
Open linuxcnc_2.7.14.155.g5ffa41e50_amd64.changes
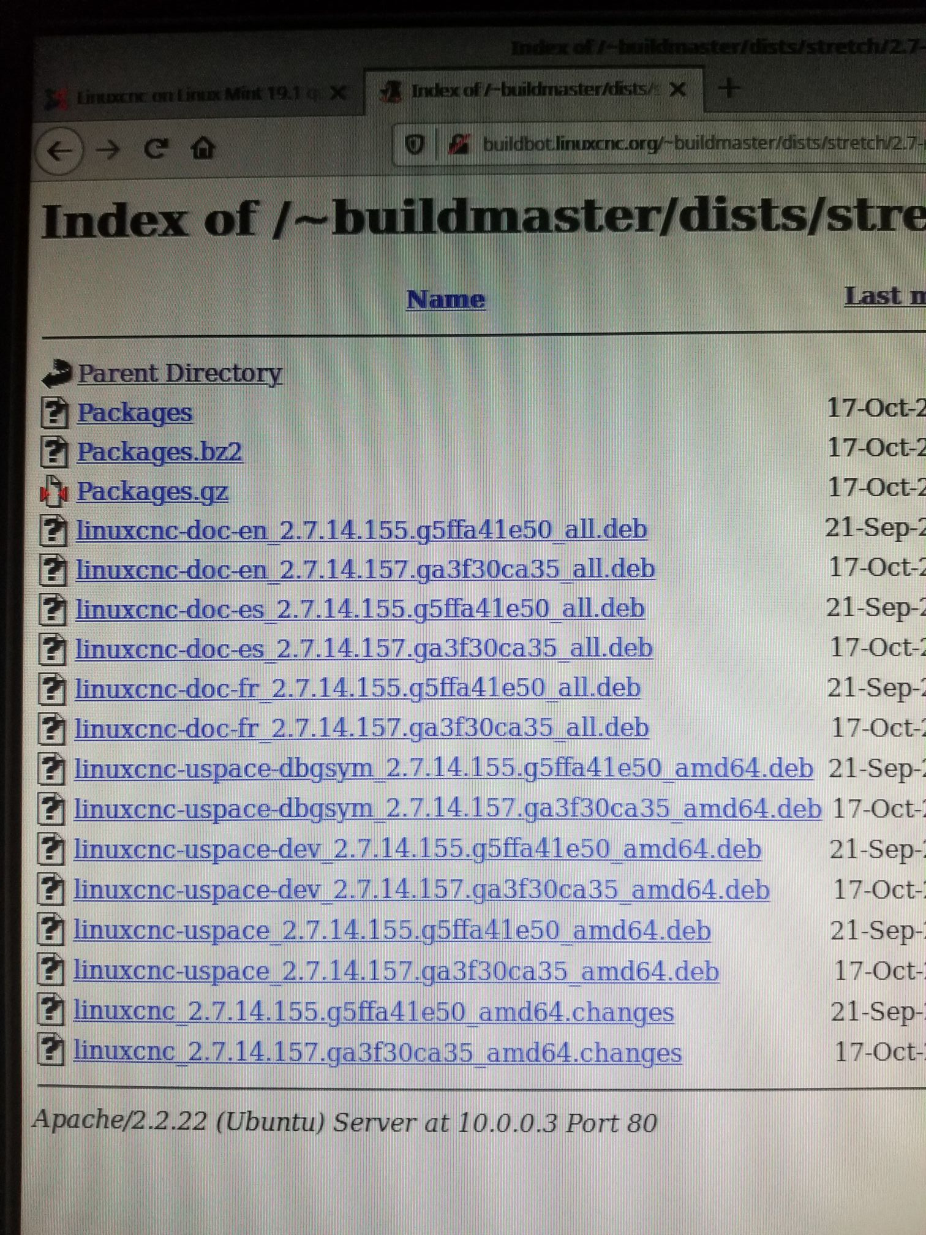(x=374, y=1012)
